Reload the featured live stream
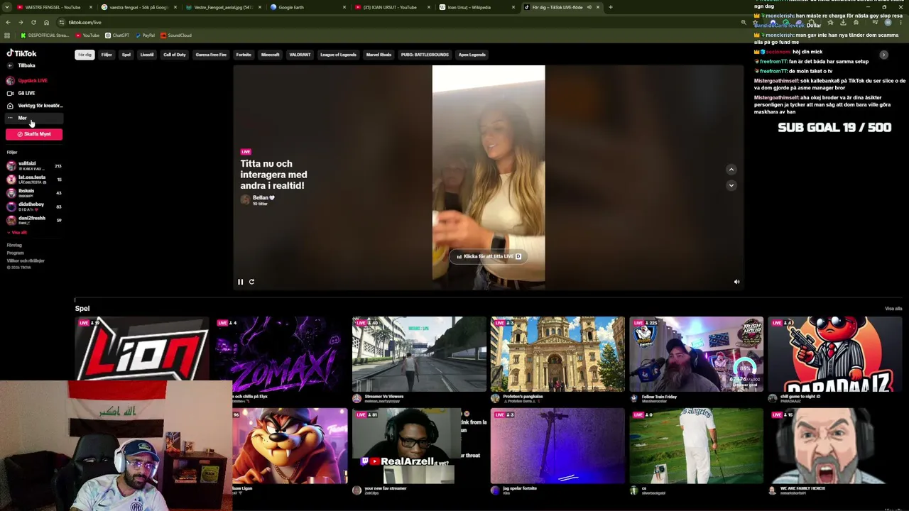Viewport: 909px width, 511px height. point(251,282)
